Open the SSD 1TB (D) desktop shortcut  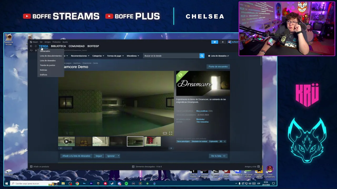point(8,173)
